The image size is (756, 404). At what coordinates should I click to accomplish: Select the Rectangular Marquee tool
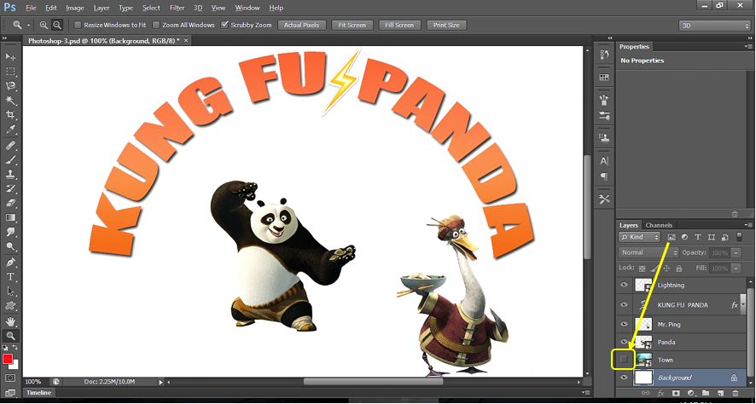coord(10,72)
